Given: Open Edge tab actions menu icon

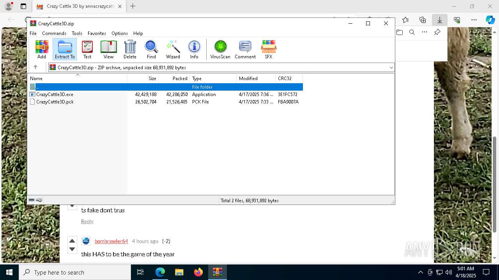Looking at the screenshot, I should tap(23, 6).
